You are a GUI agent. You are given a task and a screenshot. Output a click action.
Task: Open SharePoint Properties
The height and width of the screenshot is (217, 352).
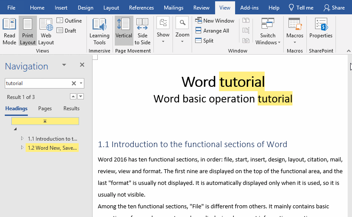[x=321, y=28]
